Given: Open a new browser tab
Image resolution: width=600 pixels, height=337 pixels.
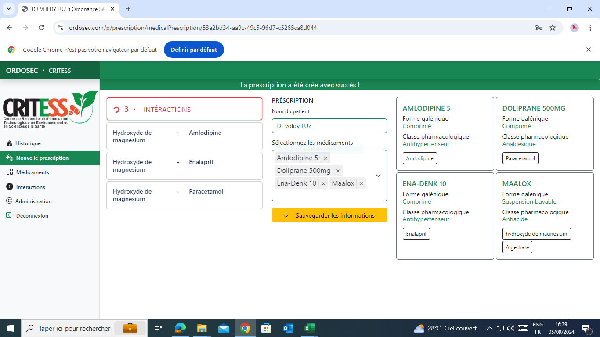Looking at the screenshot, I should (x=128, y=9).
